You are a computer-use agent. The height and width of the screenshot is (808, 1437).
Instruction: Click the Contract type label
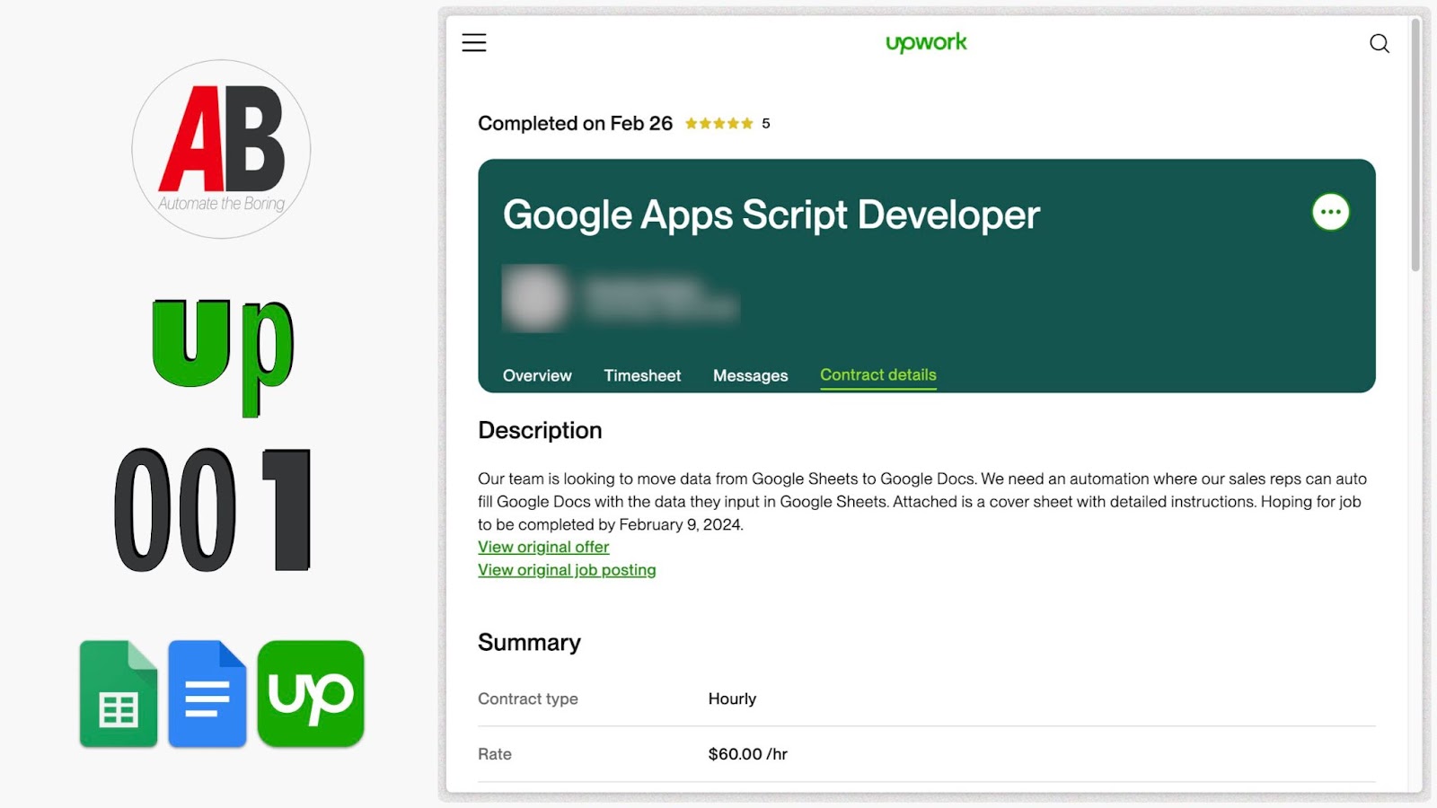click(528, 698)
